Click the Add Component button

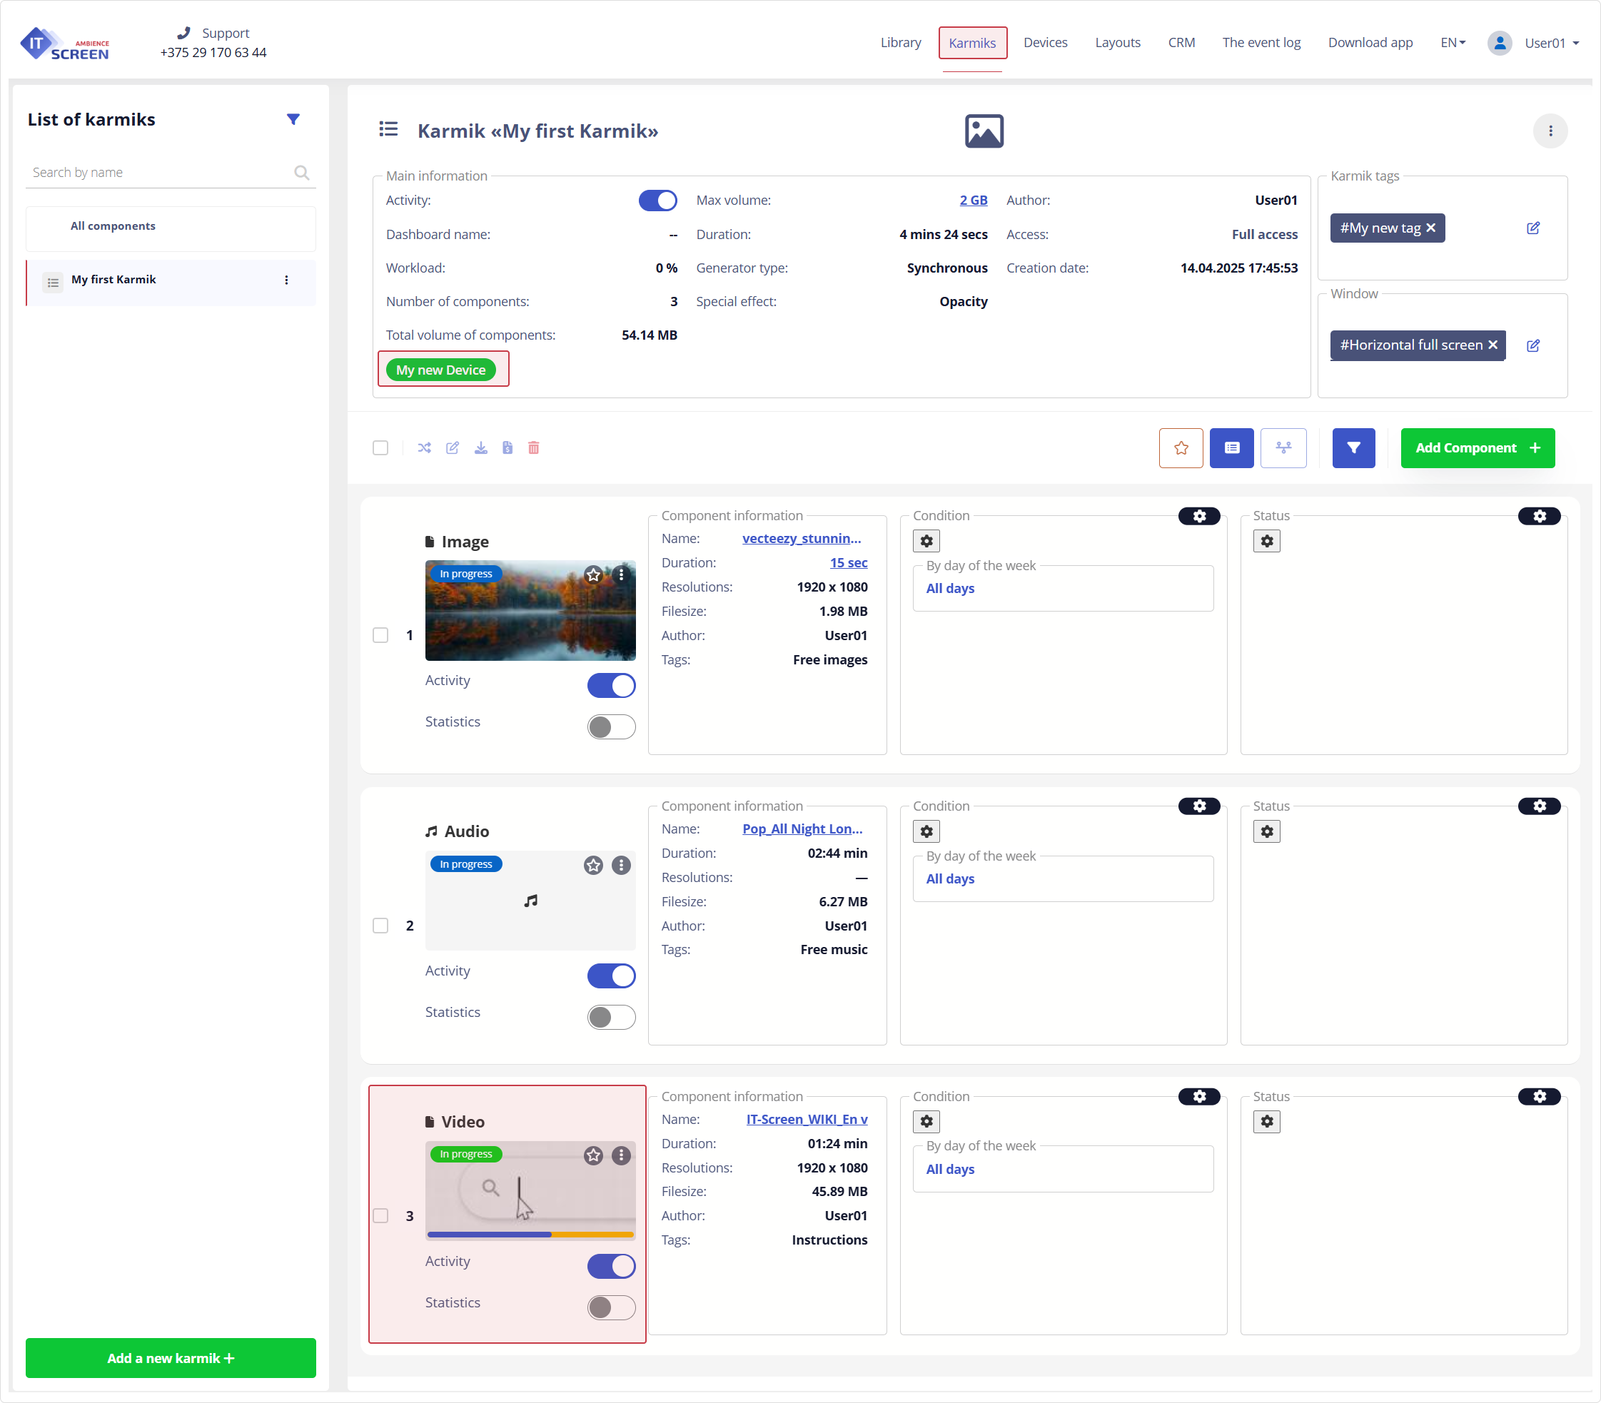click(x=1477, y=448)
